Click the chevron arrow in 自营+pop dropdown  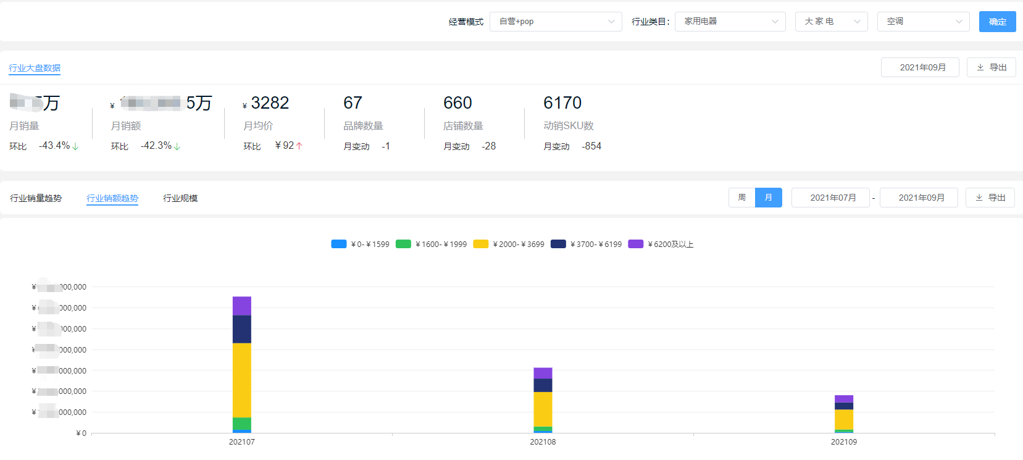(611, 22)
